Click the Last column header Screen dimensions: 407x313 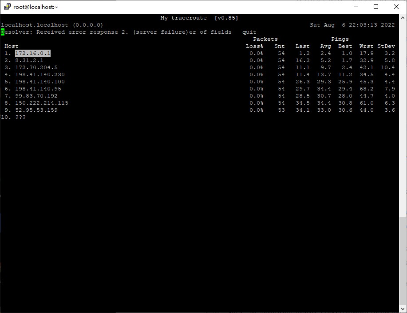303,46
